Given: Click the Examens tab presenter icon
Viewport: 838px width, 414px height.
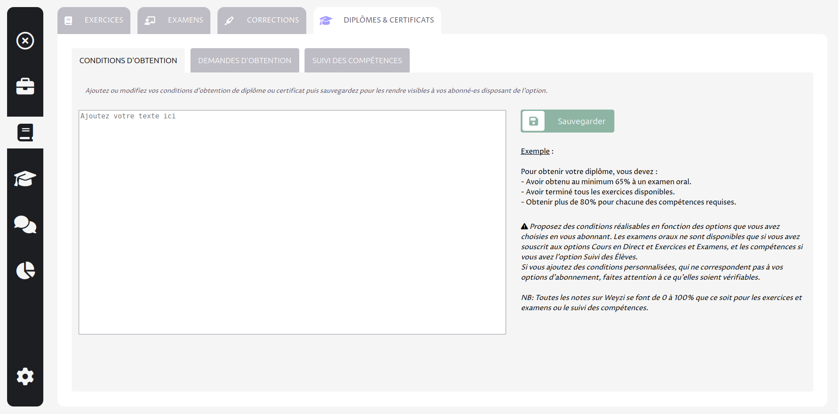Looking at the screenshot, I should [150, 21].
